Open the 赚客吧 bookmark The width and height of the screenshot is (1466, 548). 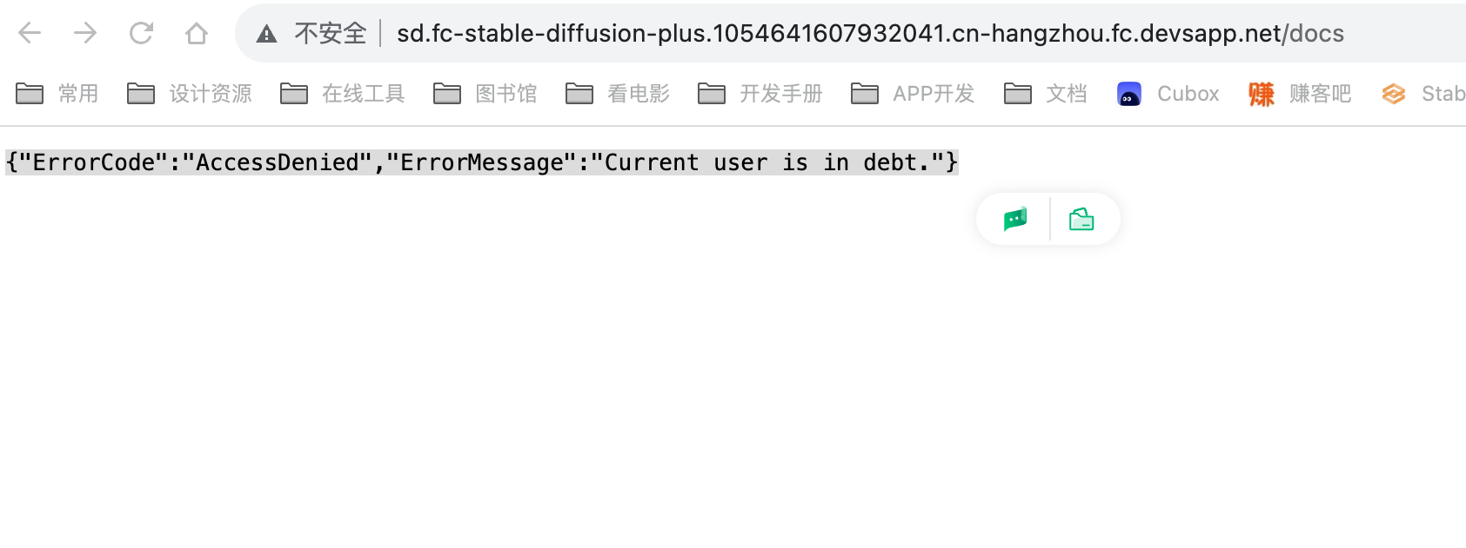coord(1300,94)
